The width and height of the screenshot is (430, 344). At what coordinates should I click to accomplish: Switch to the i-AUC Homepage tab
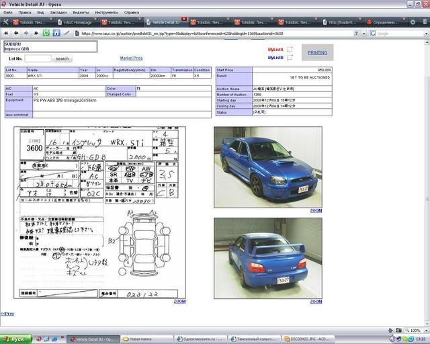[77, 22]
